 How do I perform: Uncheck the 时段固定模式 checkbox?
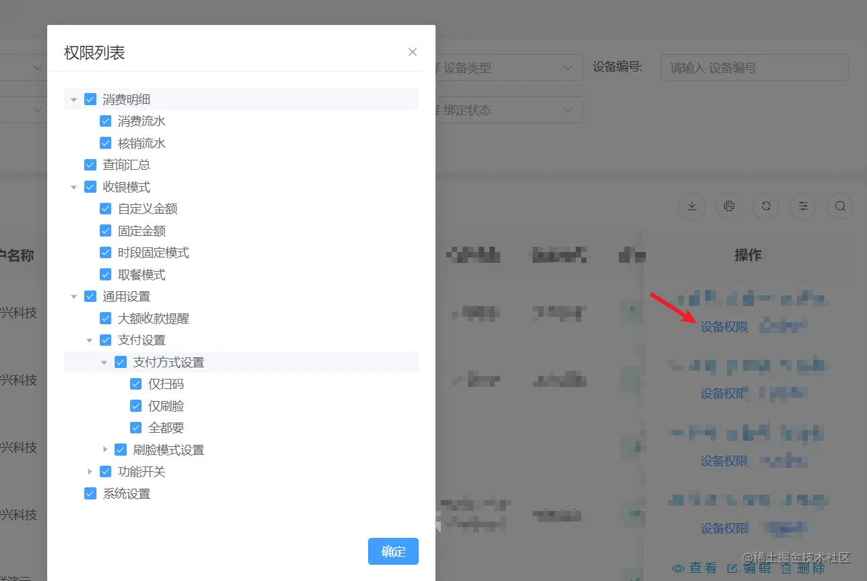click(x=105, y=252)
